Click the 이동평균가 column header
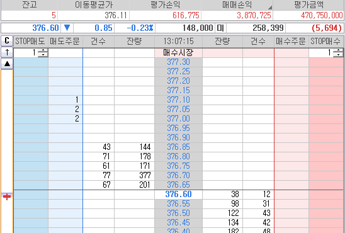The width and height of the screenshot is (345, 233). pyautogui.click(x=94, y=5)
